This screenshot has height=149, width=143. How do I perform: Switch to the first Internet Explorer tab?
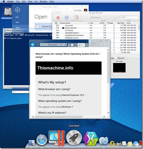[x=74, y=45]
